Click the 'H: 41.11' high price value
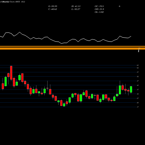Screen dimensions: 145x145 point(76,6)
